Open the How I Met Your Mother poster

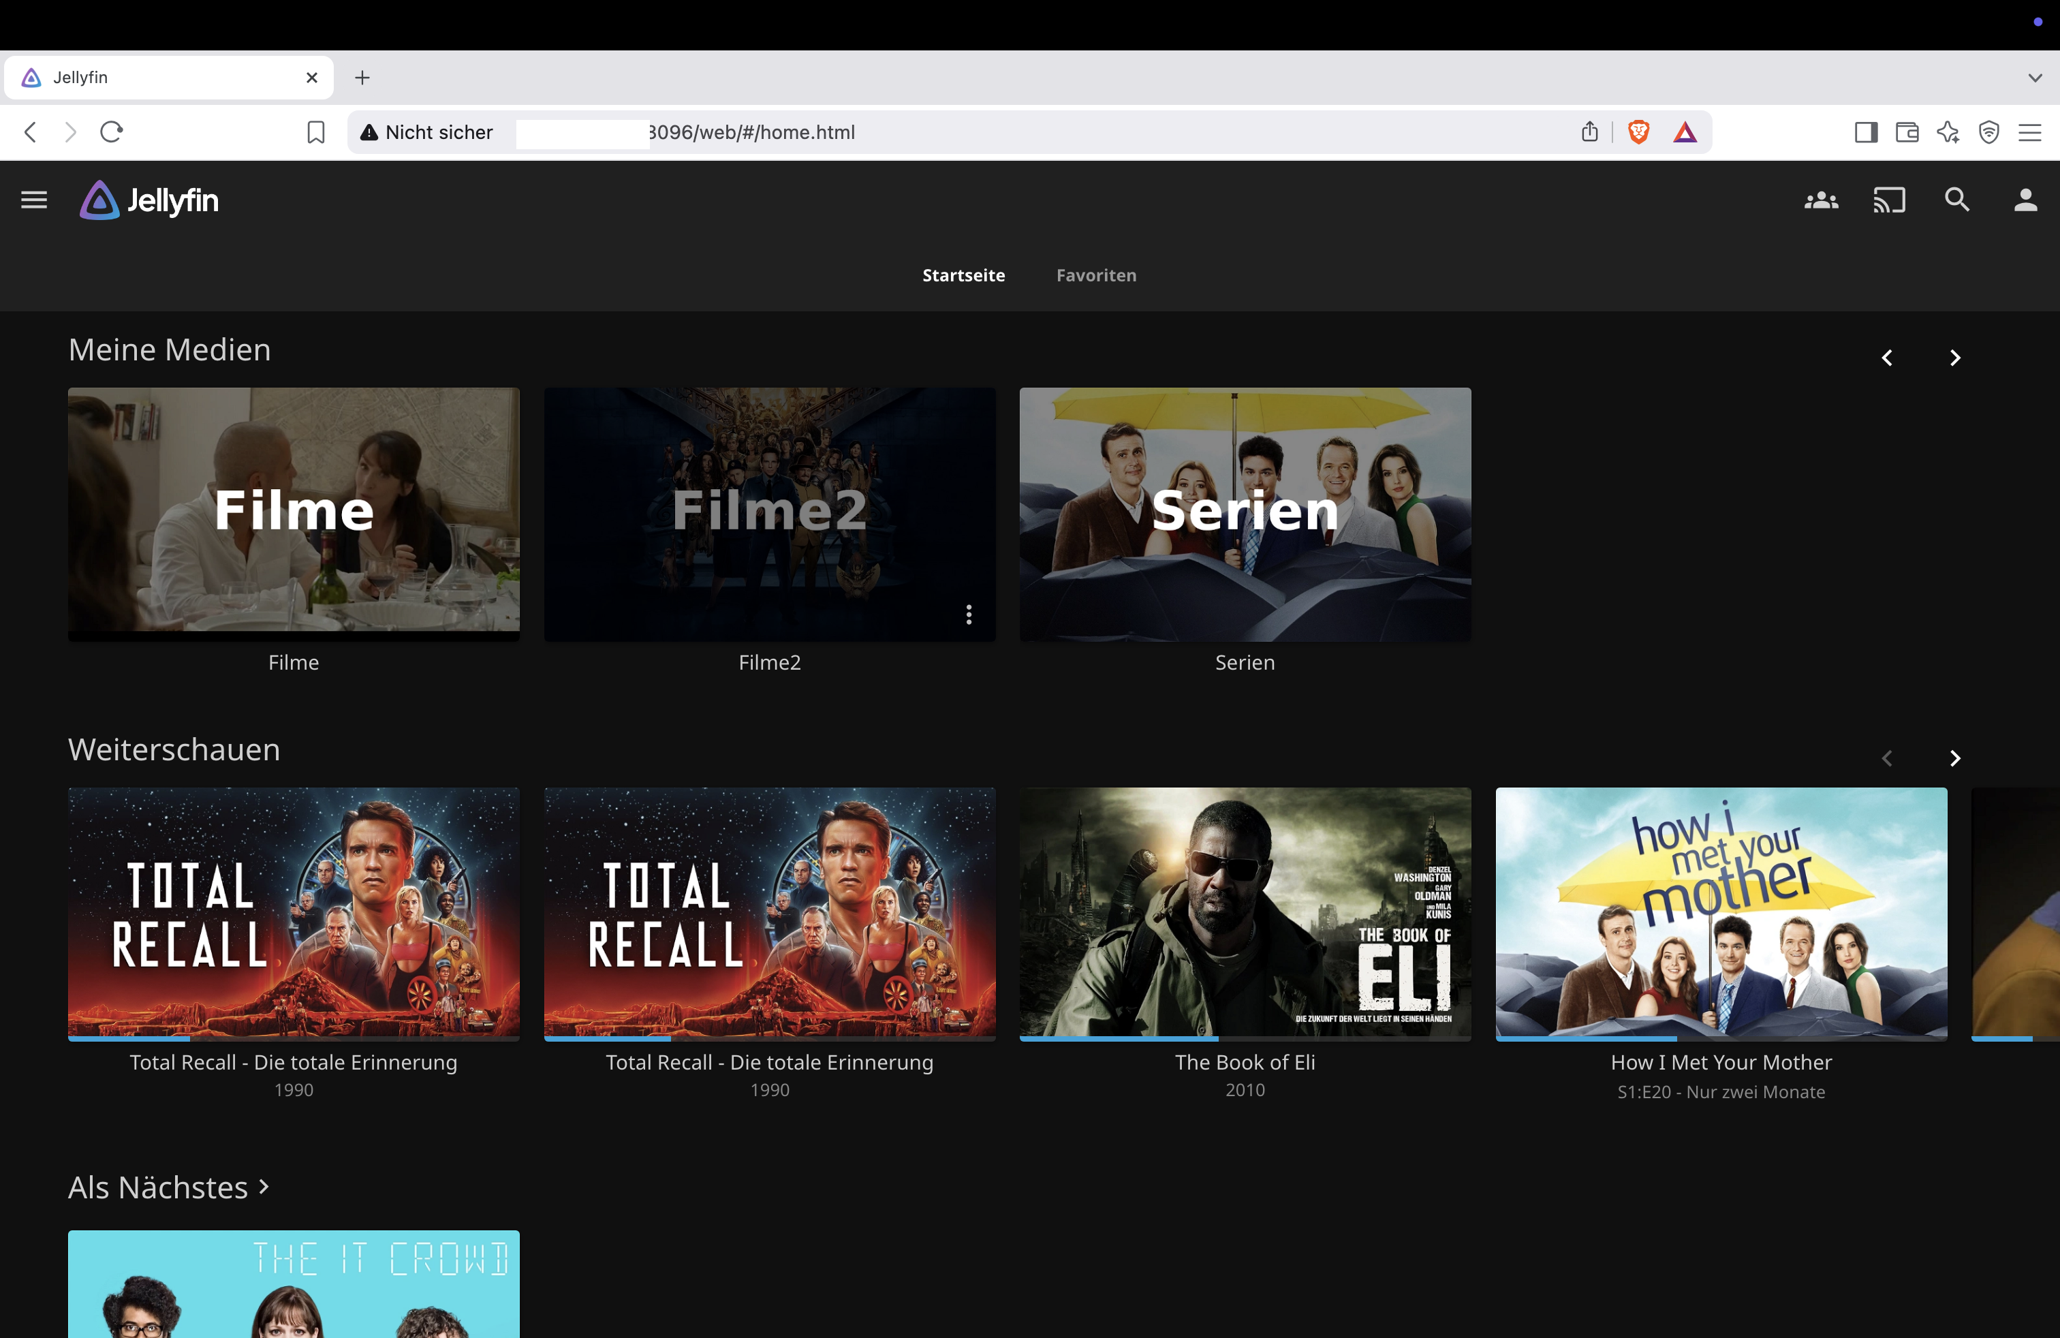click(1721, 913)
